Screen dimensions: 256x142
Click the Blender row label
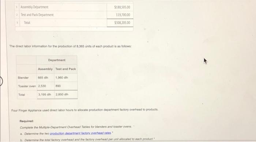click(x=23, y=78)
